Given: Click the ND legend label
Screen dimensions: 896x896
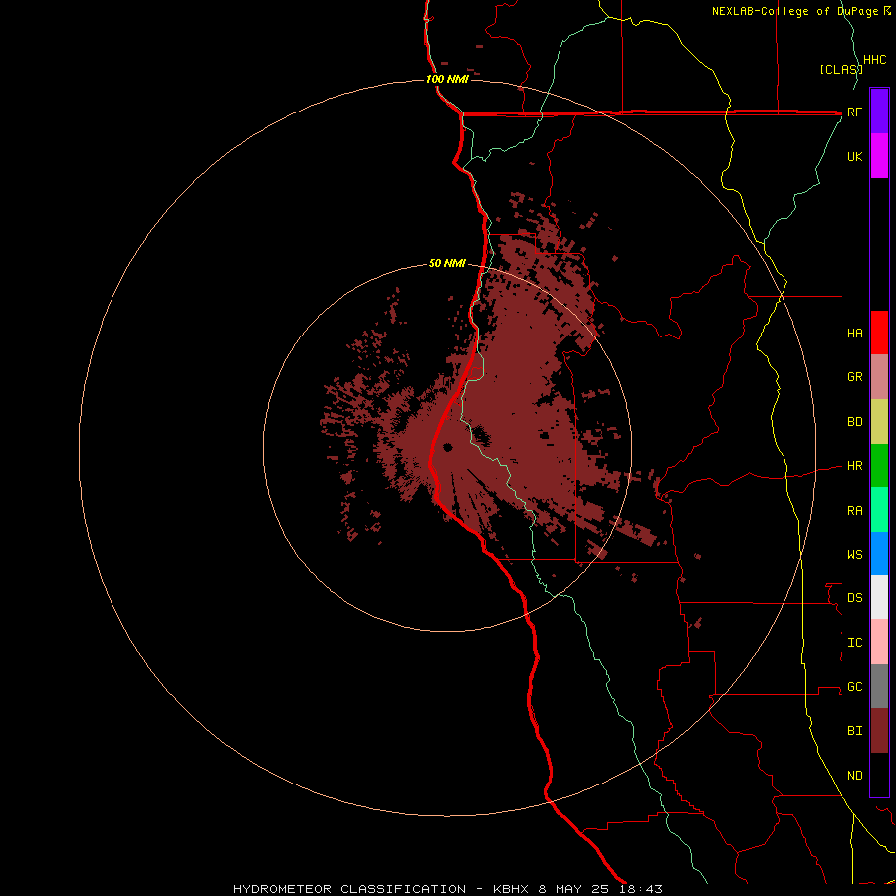Looking at the screenshot, I should (x=854, y=776).
